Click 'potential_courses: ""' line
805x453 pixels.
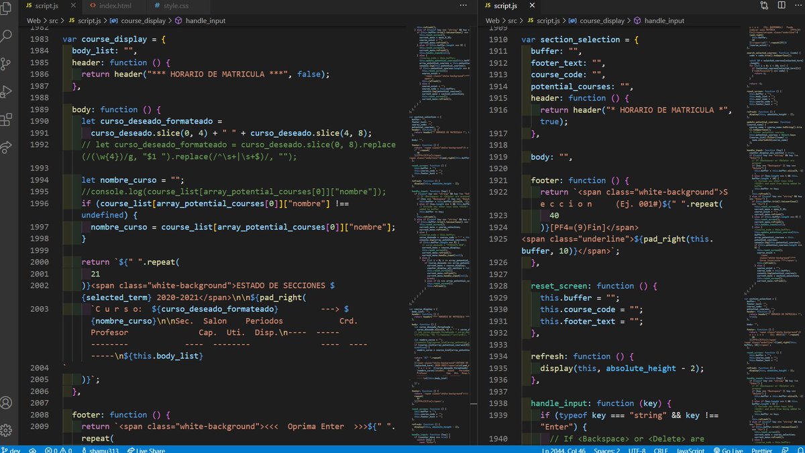(582, 86)
